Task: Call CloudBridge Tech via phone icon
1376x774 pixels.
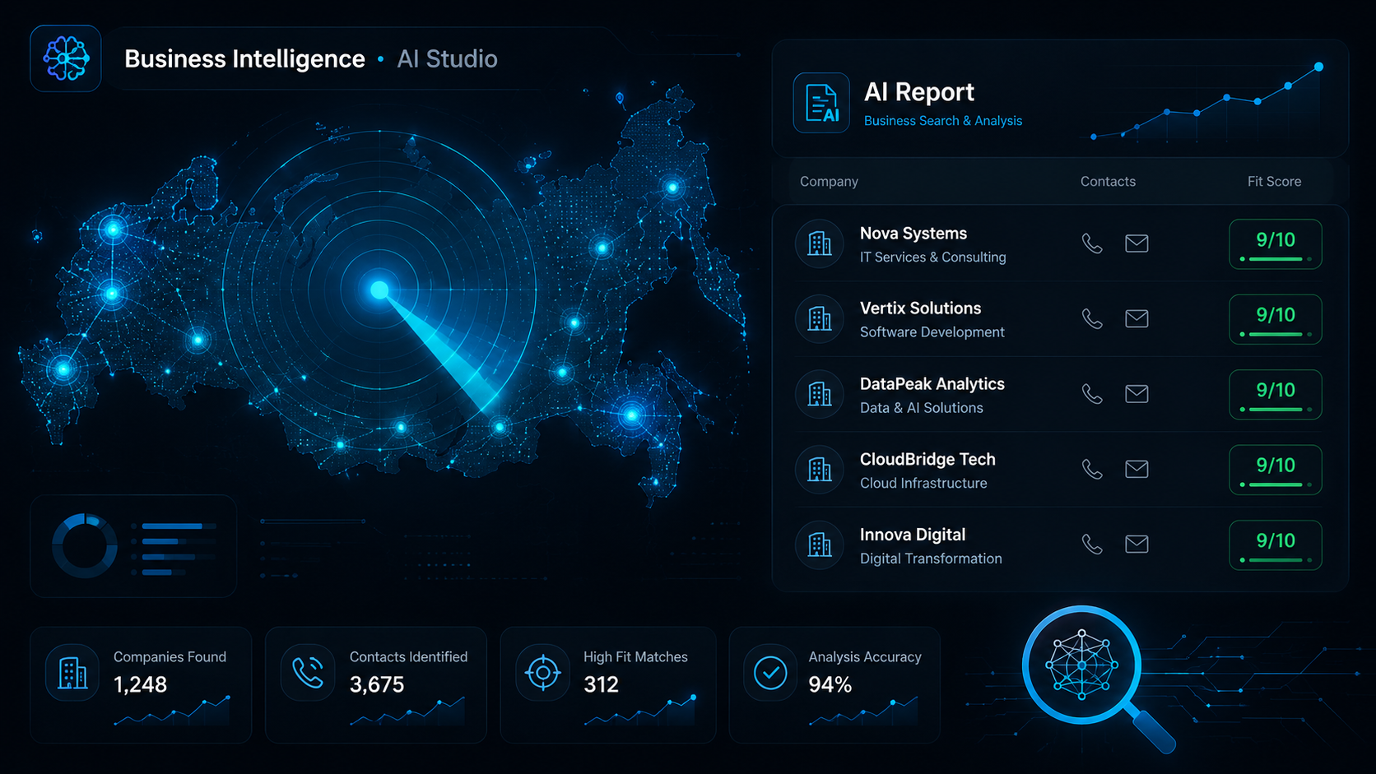Action: click(x=1092, y=469)
